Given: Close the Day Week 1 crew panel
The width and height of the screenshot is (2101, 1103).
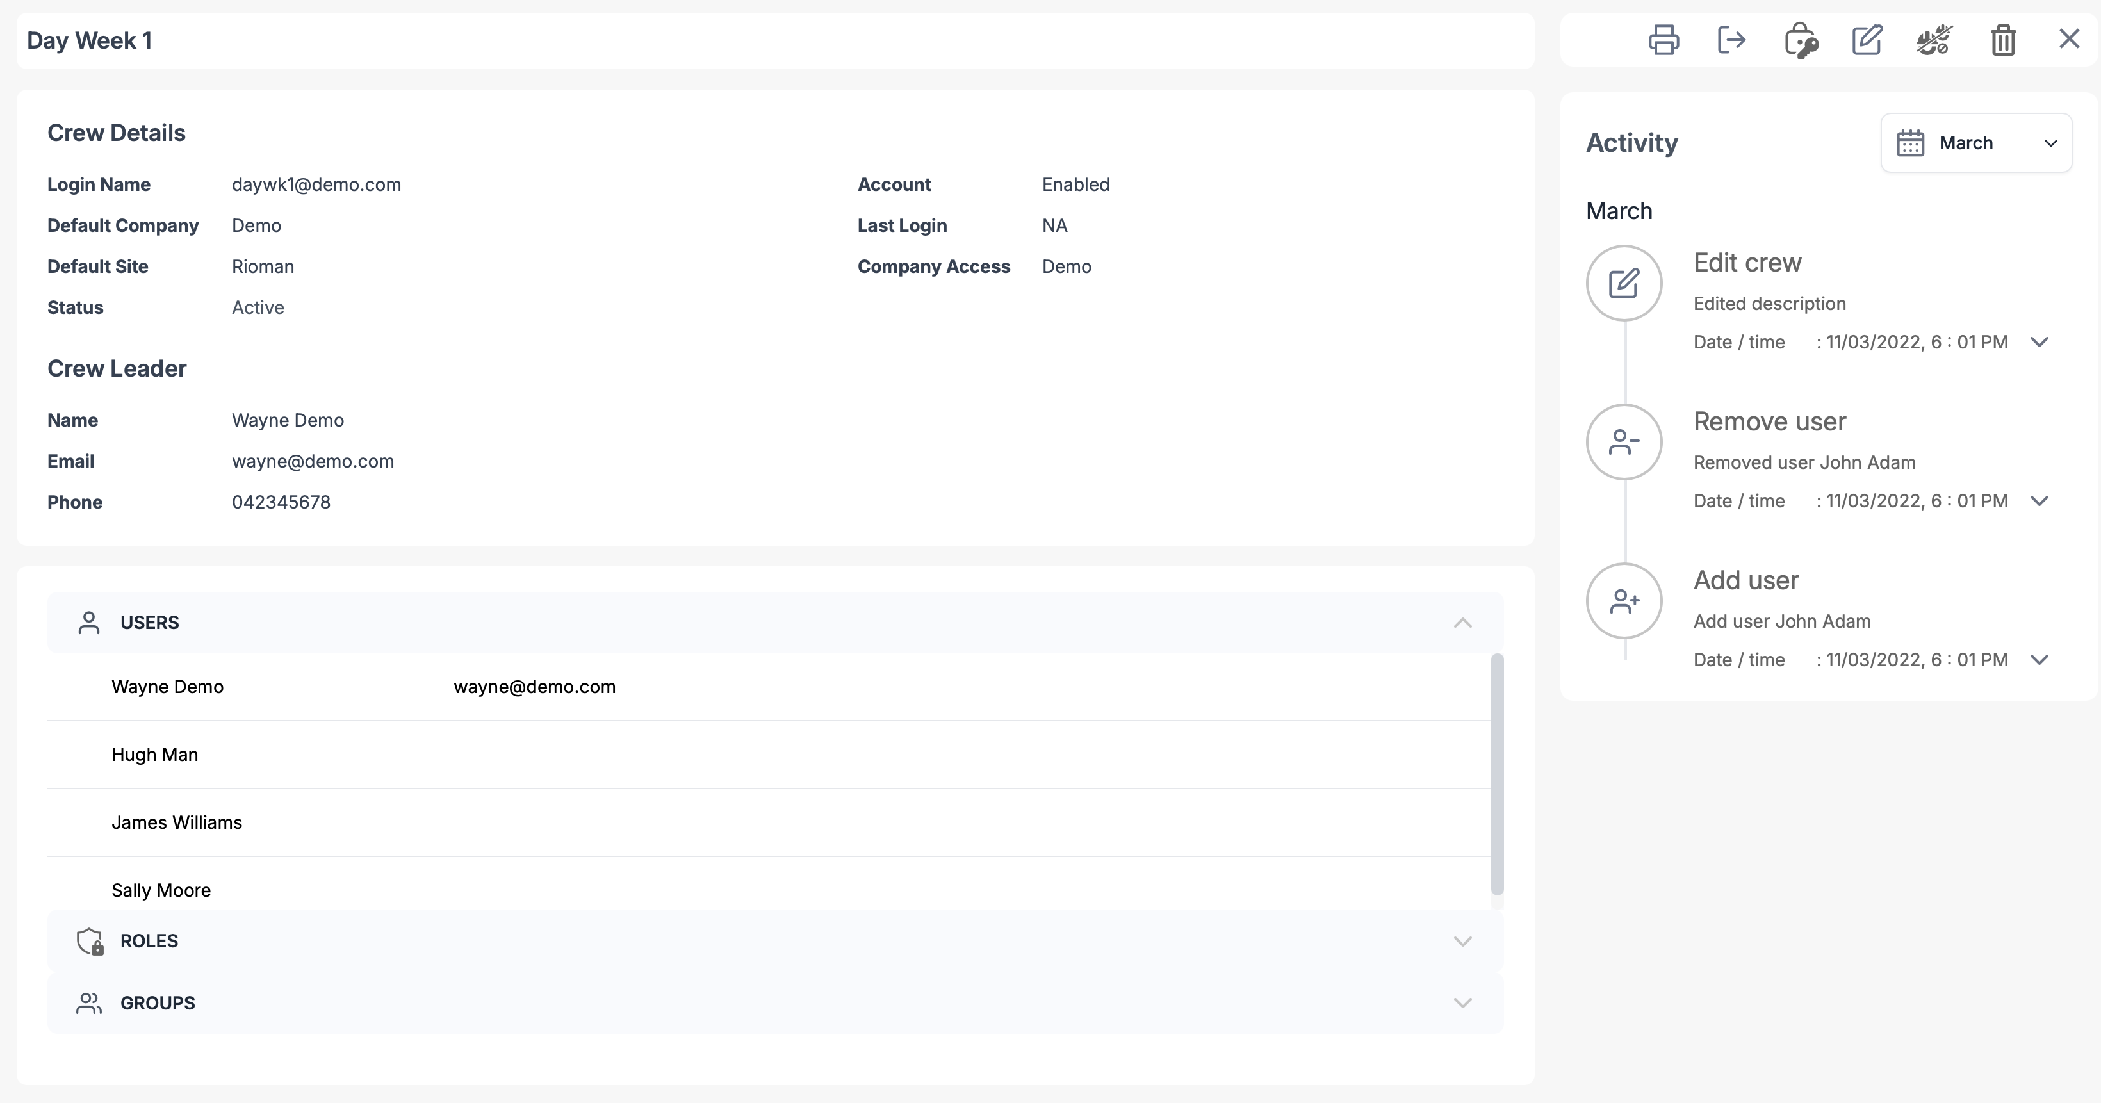Looking at the screenshot, I should 2069,39.
